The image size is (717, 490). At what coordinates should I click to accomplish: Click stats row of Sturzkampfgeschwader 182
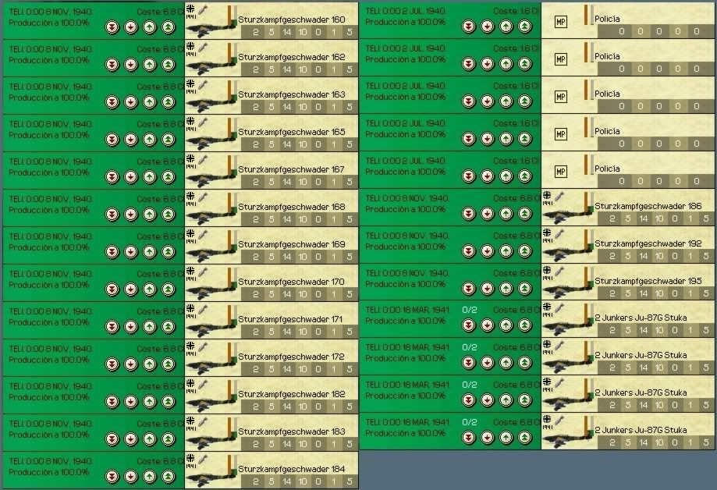click(299, 406)
